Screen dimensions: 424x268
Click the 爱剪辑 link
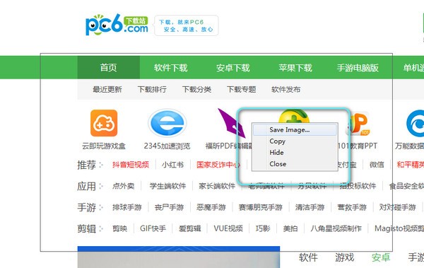189,228
